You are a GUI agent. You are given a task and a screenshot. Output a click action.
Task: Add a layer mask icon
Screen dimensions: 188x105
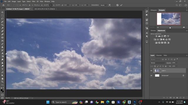[170, 98]
